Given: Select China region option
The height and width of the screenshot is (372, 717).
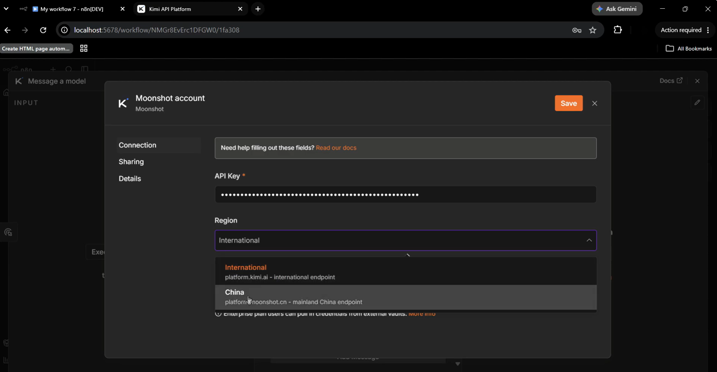Looking at the screenshot, I should [406, 297].
